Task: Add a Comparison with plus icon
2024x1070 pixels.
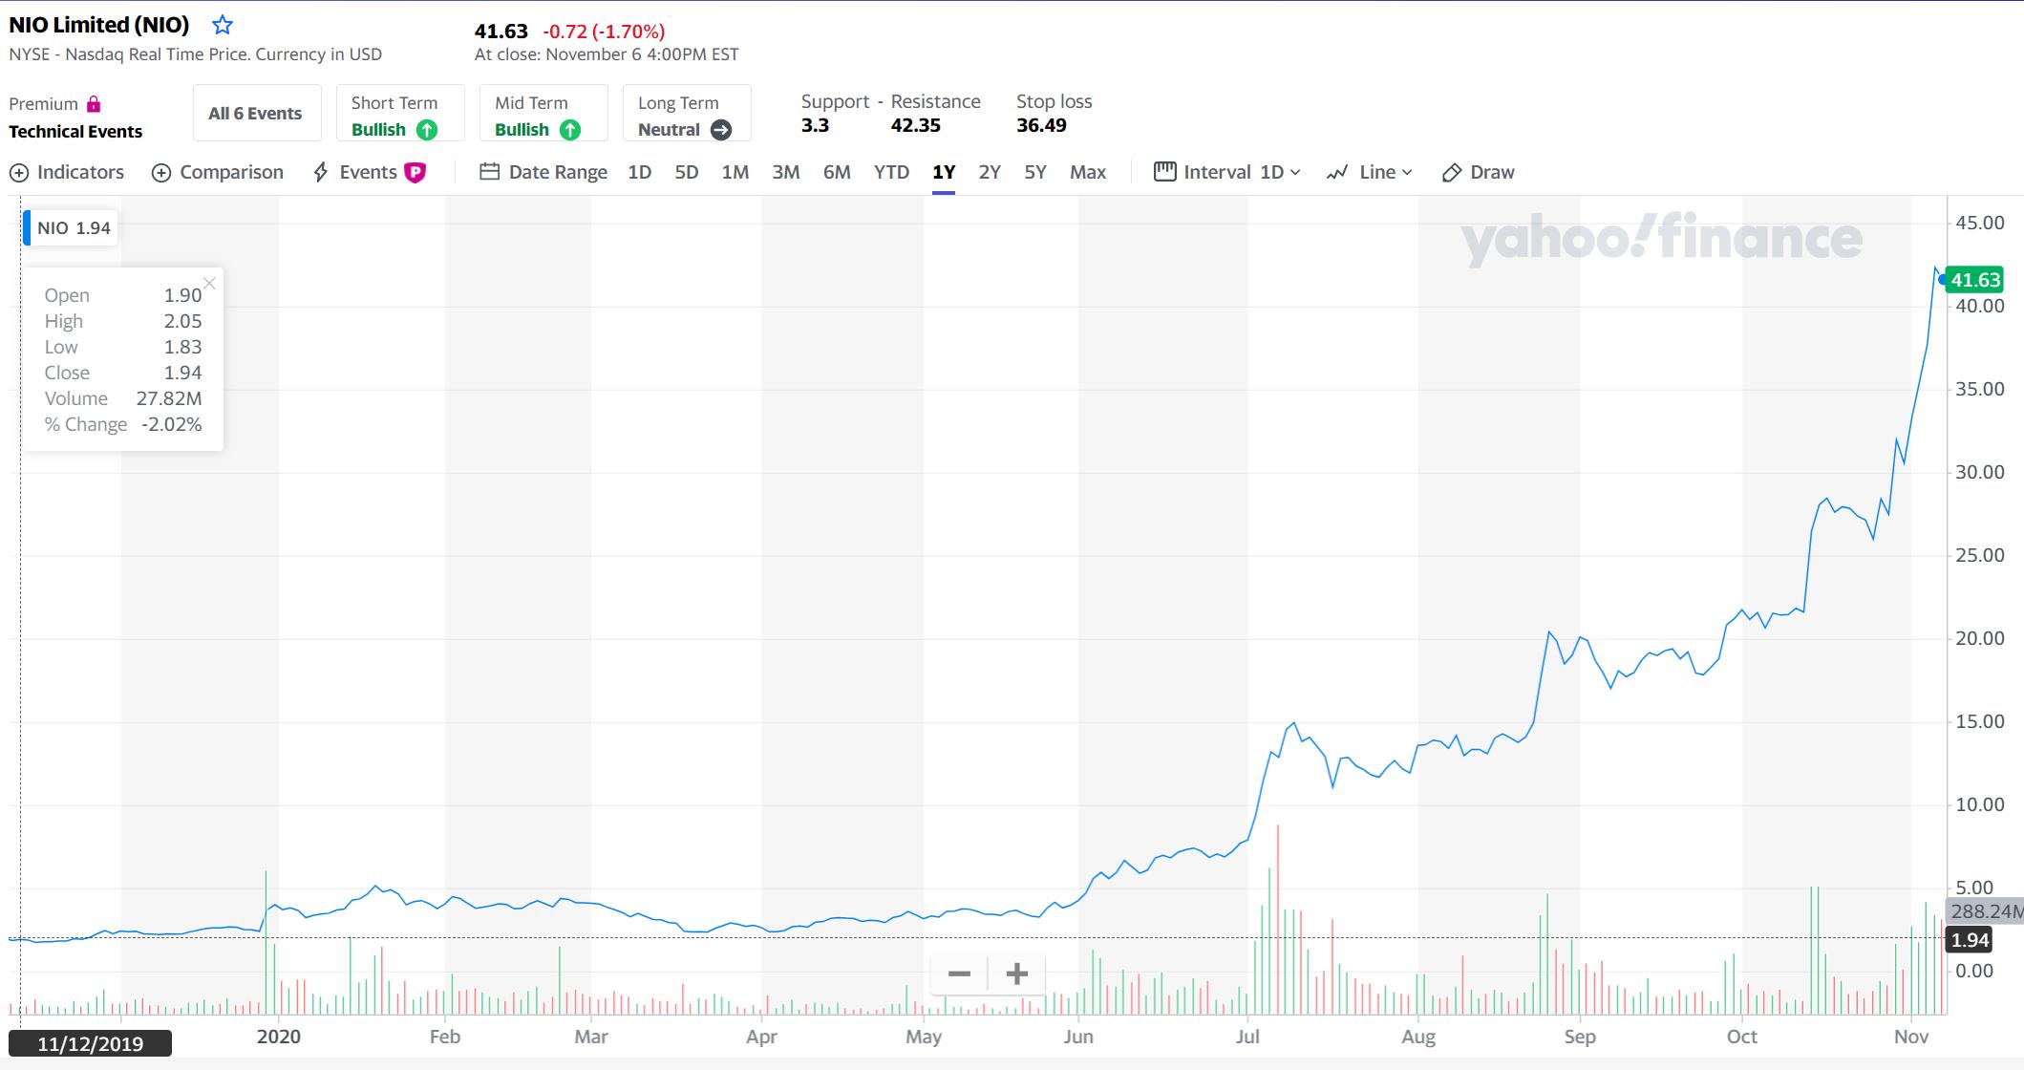Action: pyautogui.click(x=161, y=173)
